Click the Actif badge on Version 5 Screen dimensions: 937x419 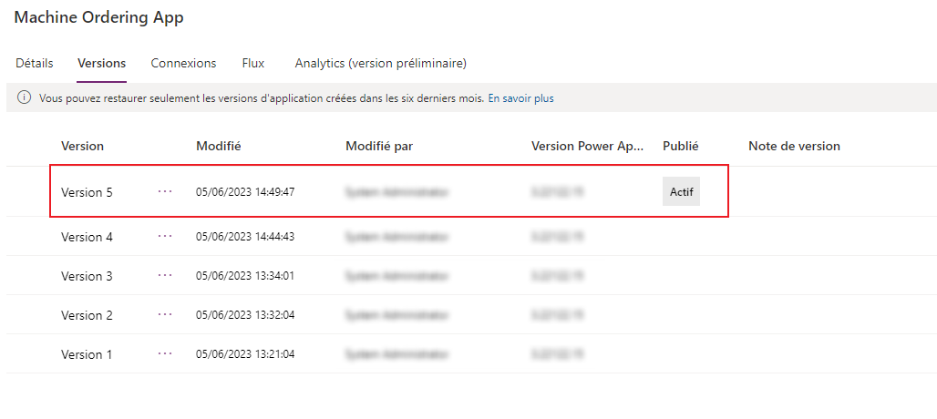click(x=681, y=192)
